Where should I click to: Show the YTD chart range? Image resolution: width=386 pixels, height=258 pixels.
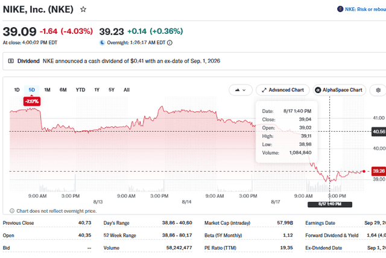coord(80,90)
